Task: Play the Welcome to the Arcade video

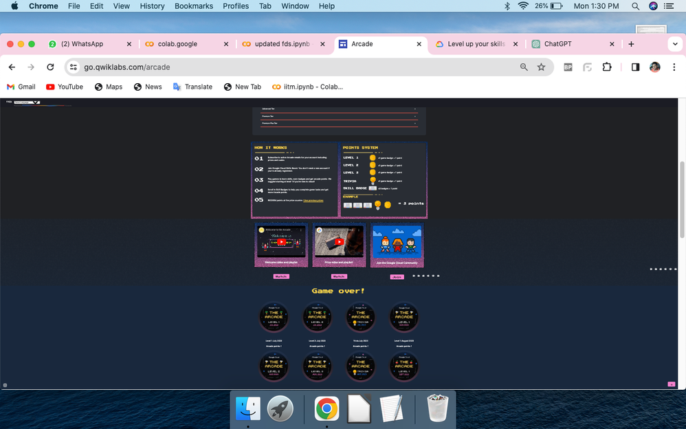Action: point(281,242)
